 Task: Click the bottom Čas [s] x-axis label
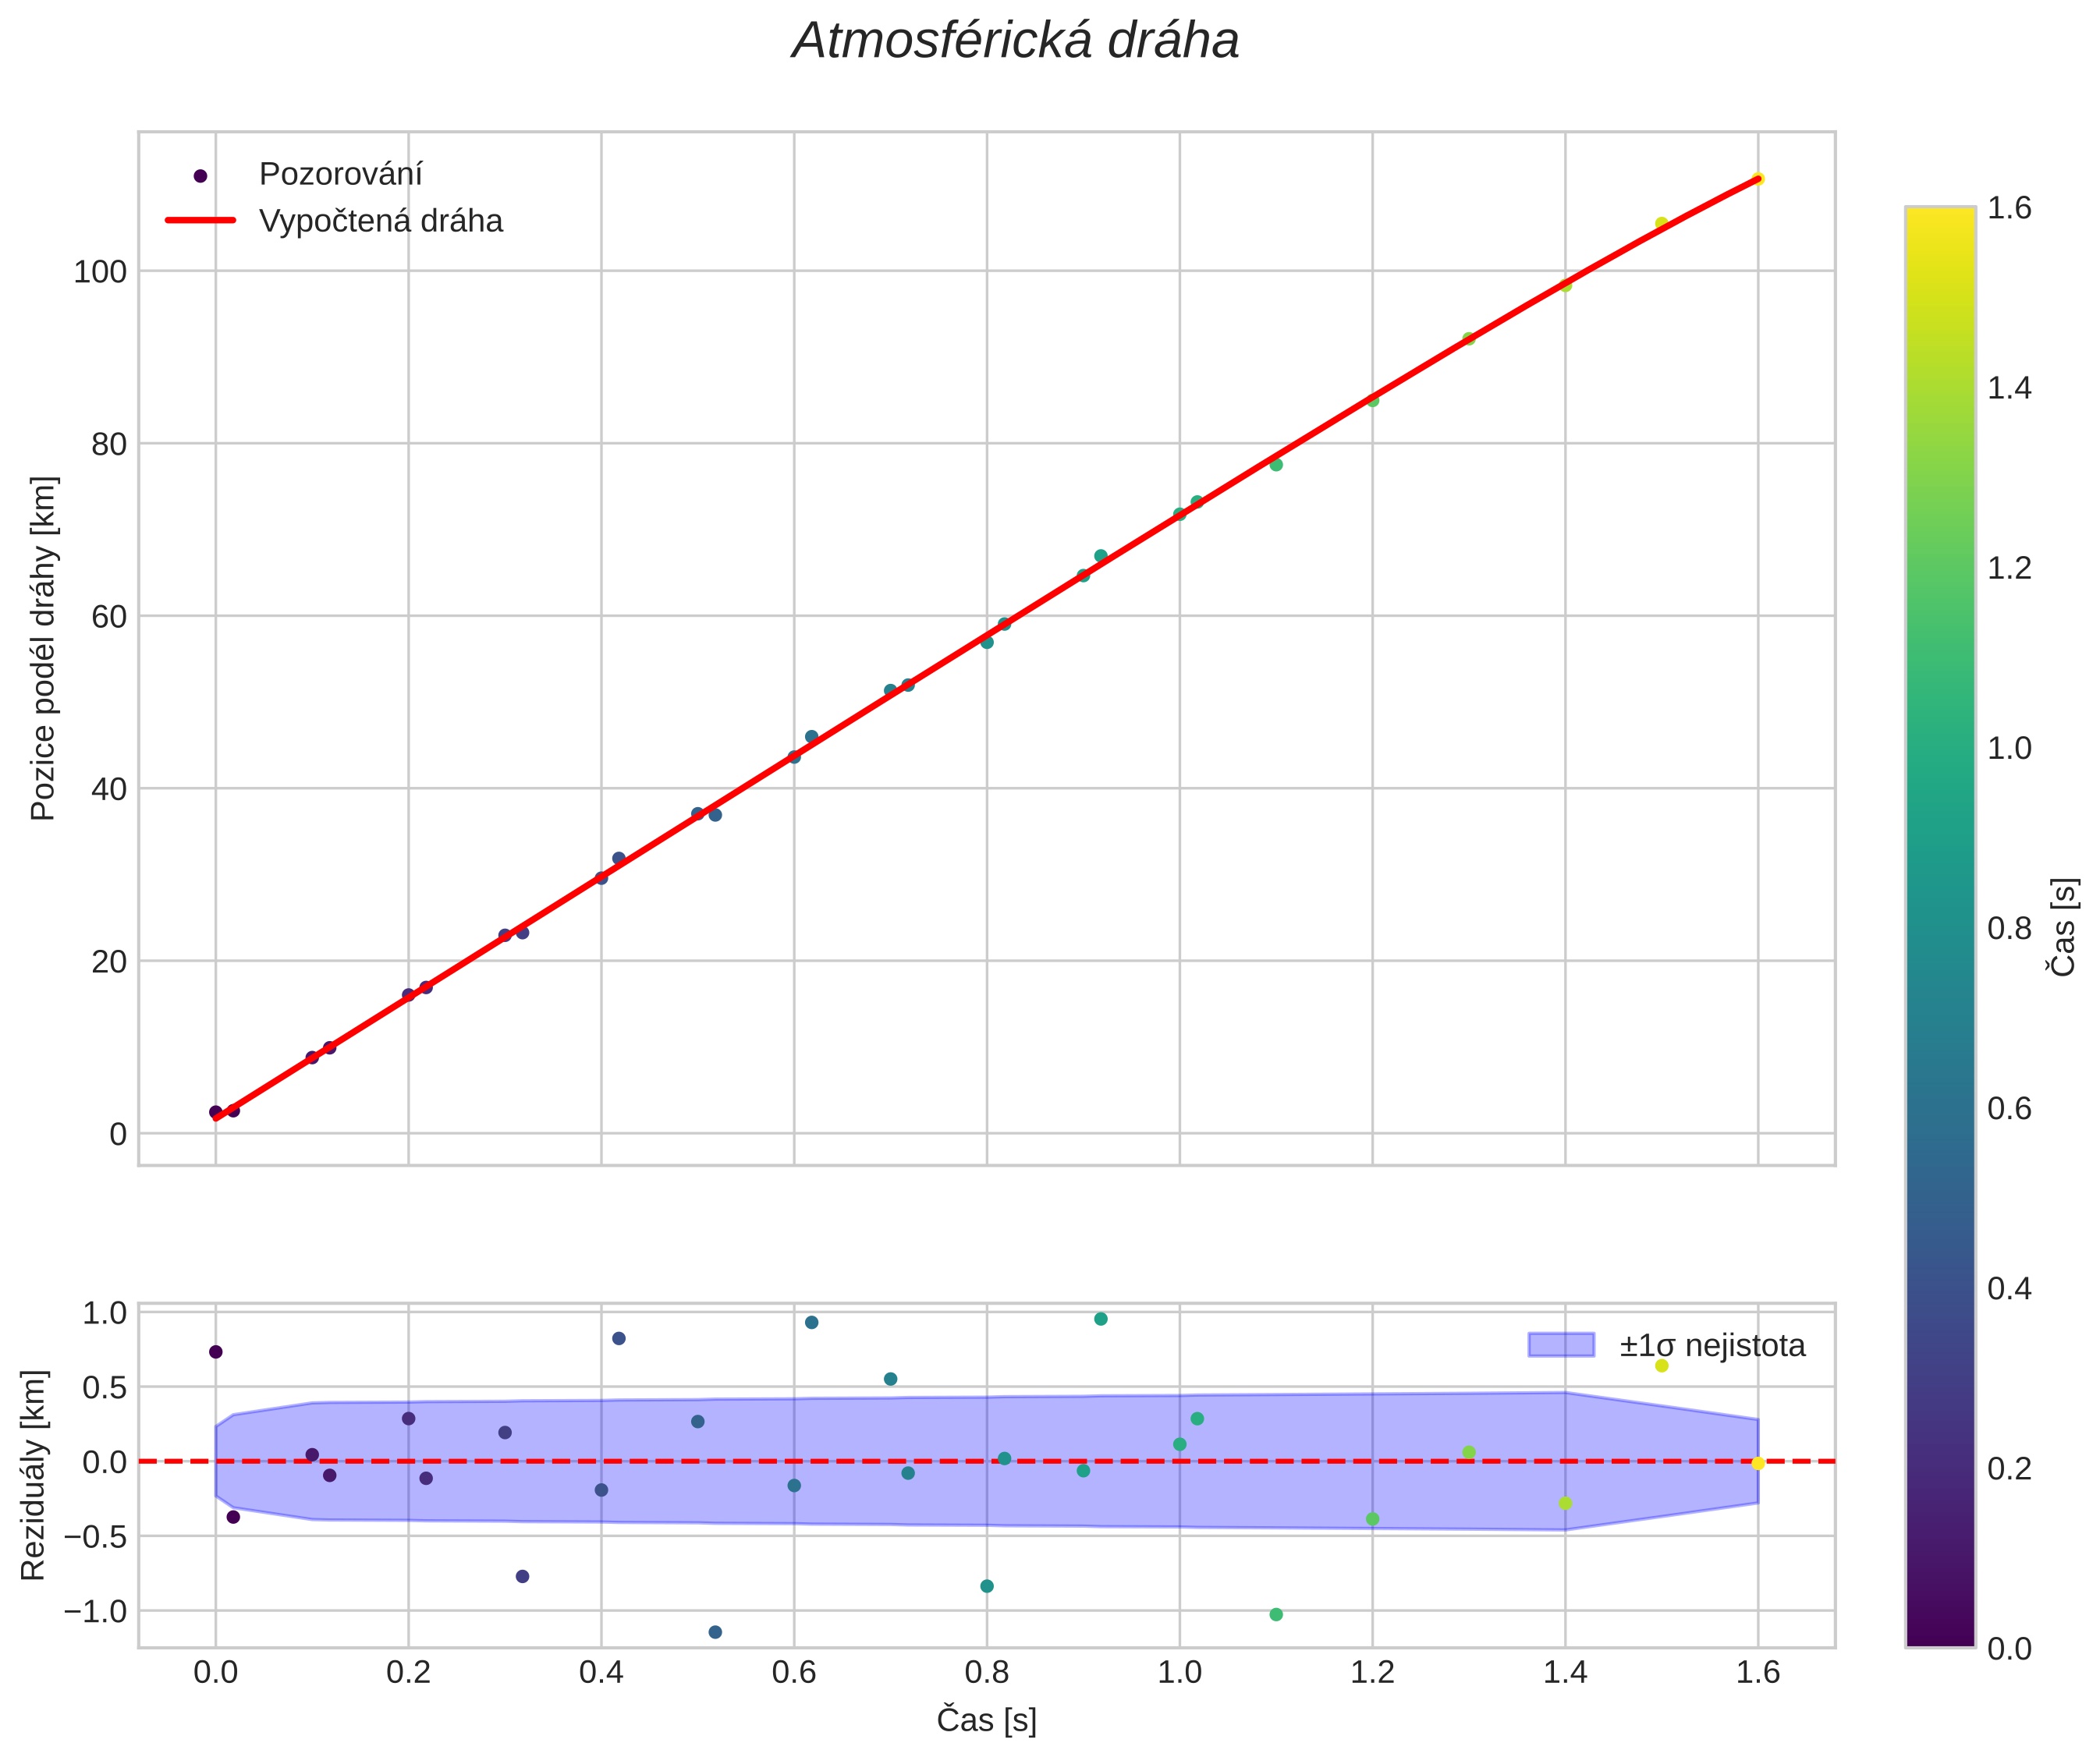tap(986, 1720)
